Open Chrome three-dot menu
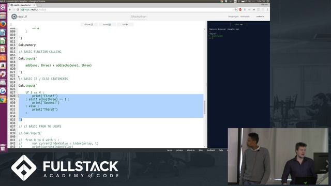This screenshot has width=331, height=186. click(x=267, y=10)
